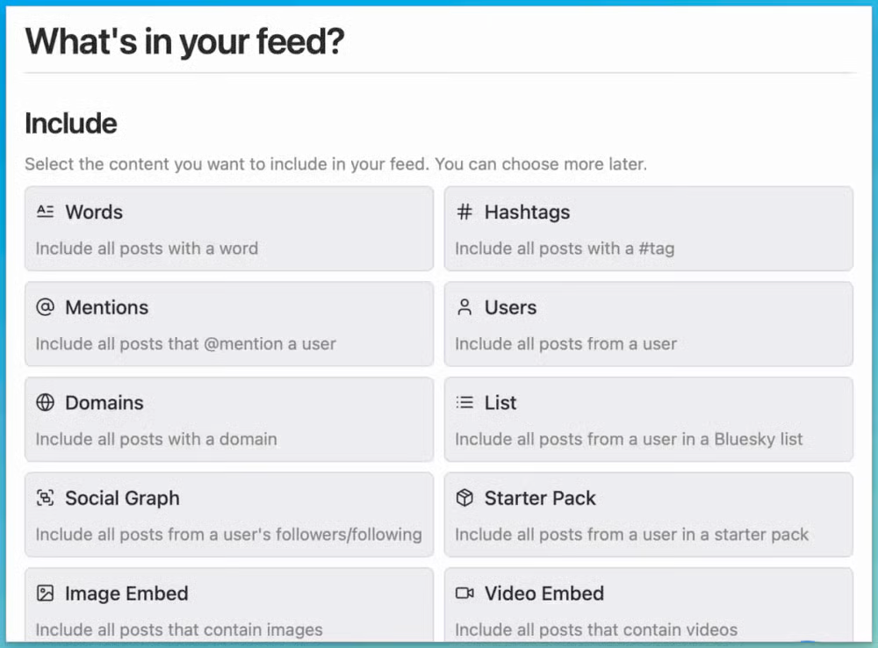Pick Users to include posts from a user
This screenshot has height=648, width=878.
(x=649, y=324)
